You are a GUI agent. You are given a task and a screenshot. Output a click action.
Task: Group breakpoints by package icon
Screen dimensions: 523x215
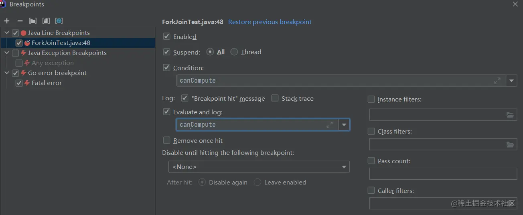tap(33, 21)
